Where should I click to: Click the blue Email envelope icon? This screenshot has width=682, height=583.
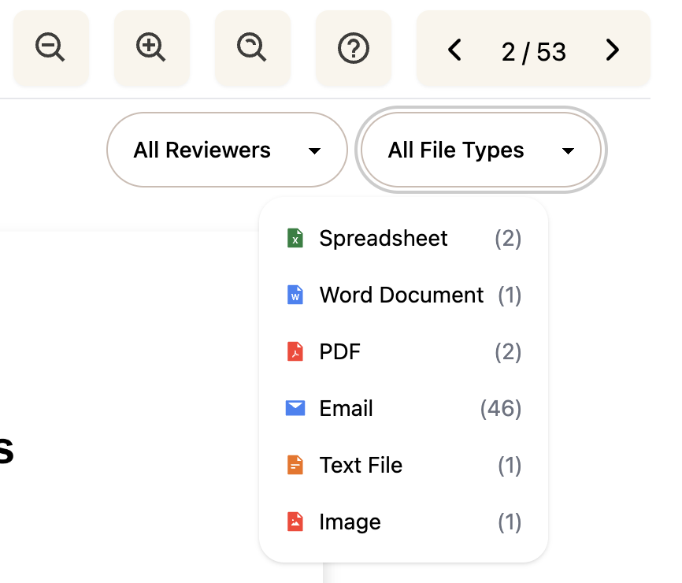tap(295, 408)
